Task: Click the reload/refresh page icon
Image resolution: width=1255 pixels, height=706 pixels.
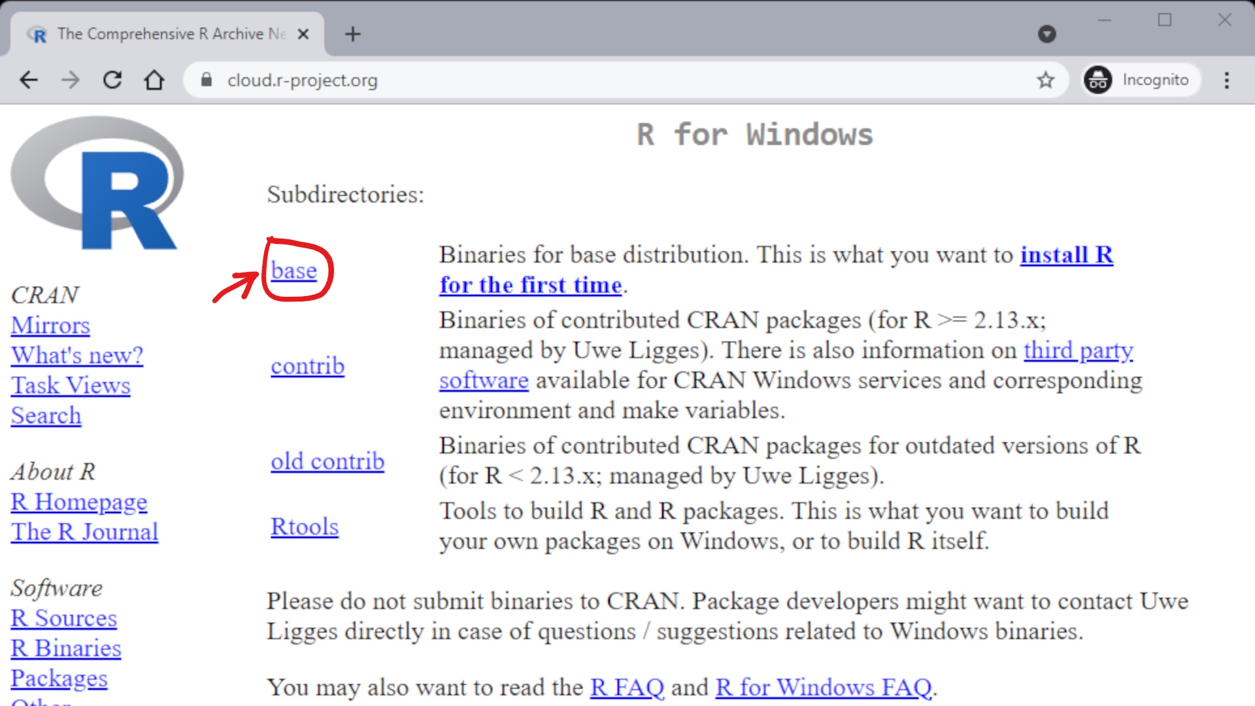Action: coord(112,79)
